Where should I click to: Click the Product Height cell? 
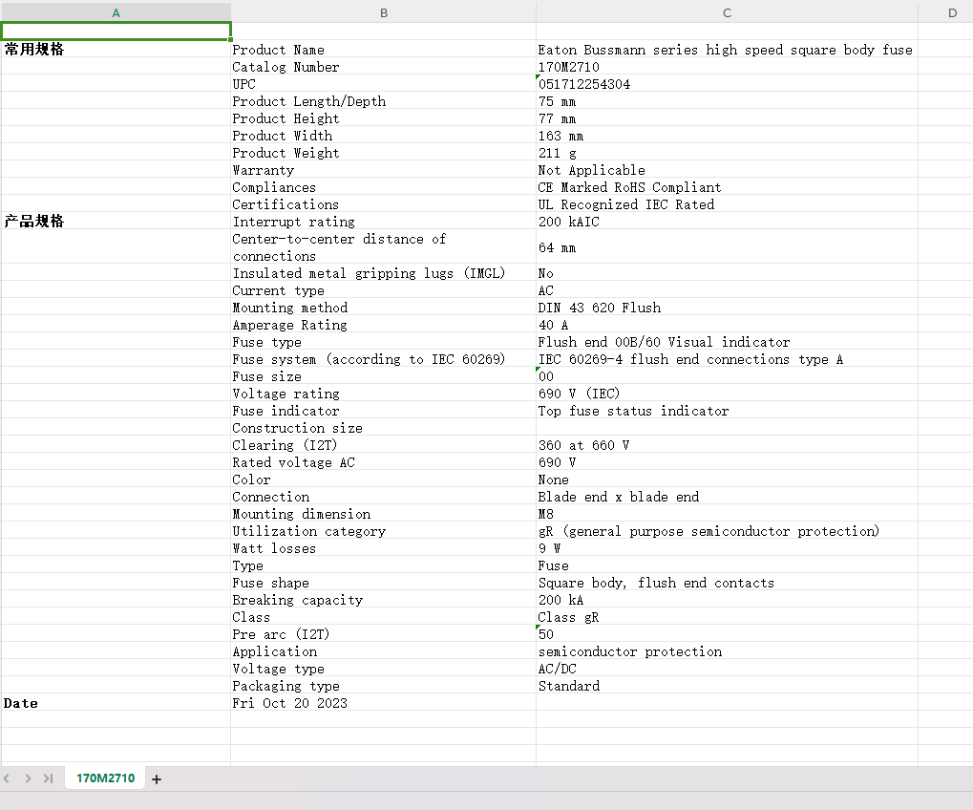tap(384, 117)
